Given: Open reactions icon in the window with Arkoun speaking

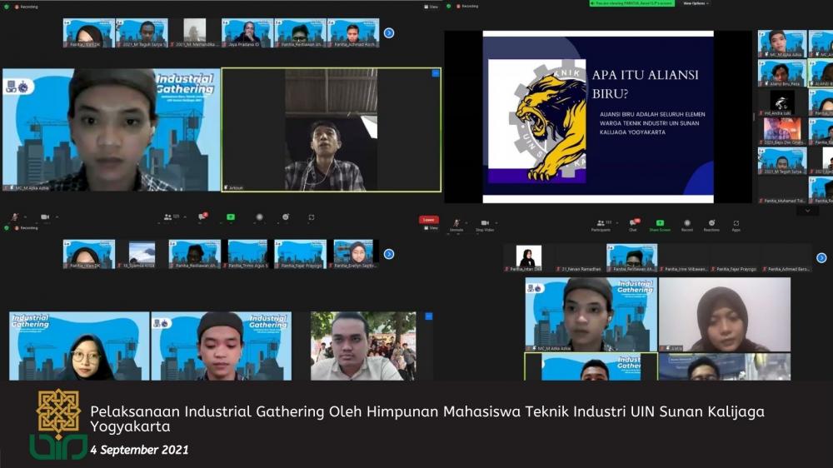Looking at the screenshot, I should point(286,217).
